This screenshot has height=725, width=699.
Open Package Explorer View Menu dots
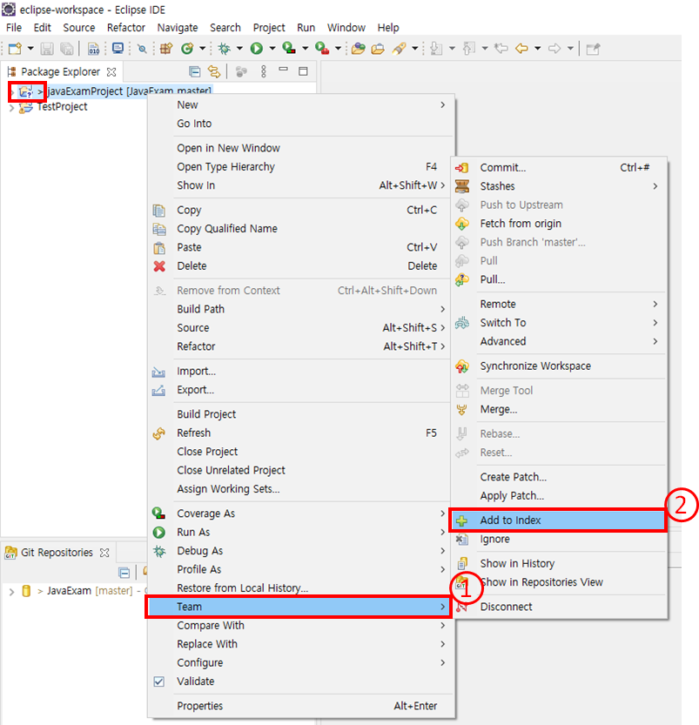click(264, 71)
